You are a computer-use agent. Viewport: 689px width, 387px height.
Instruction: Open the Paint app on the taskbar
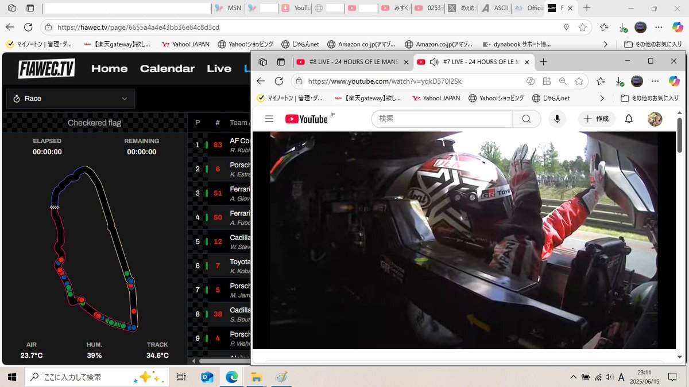(281, 377)
